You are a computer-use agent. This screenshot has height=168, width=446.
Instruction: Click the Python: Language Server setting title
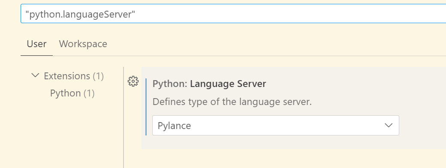209,84
